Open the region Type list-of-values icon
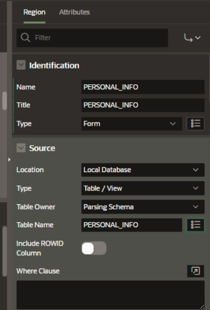This screenshot has height=310, width=210. pos(196,124)
